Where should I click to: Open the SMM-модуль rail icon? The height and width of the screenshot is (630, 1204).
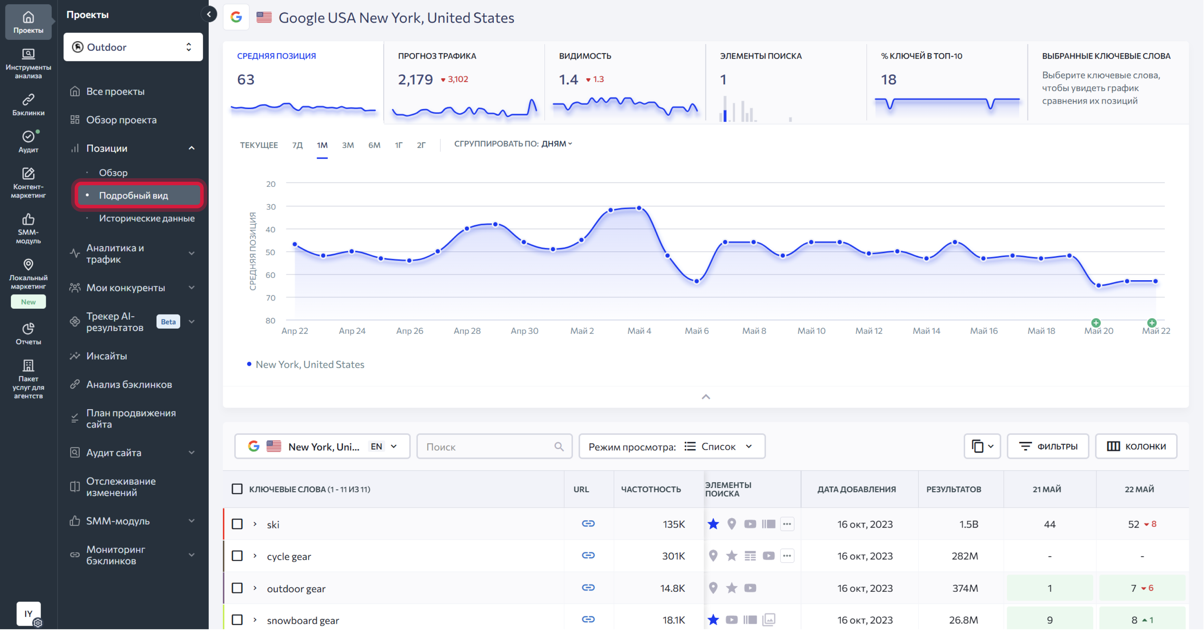pos(28,229)
